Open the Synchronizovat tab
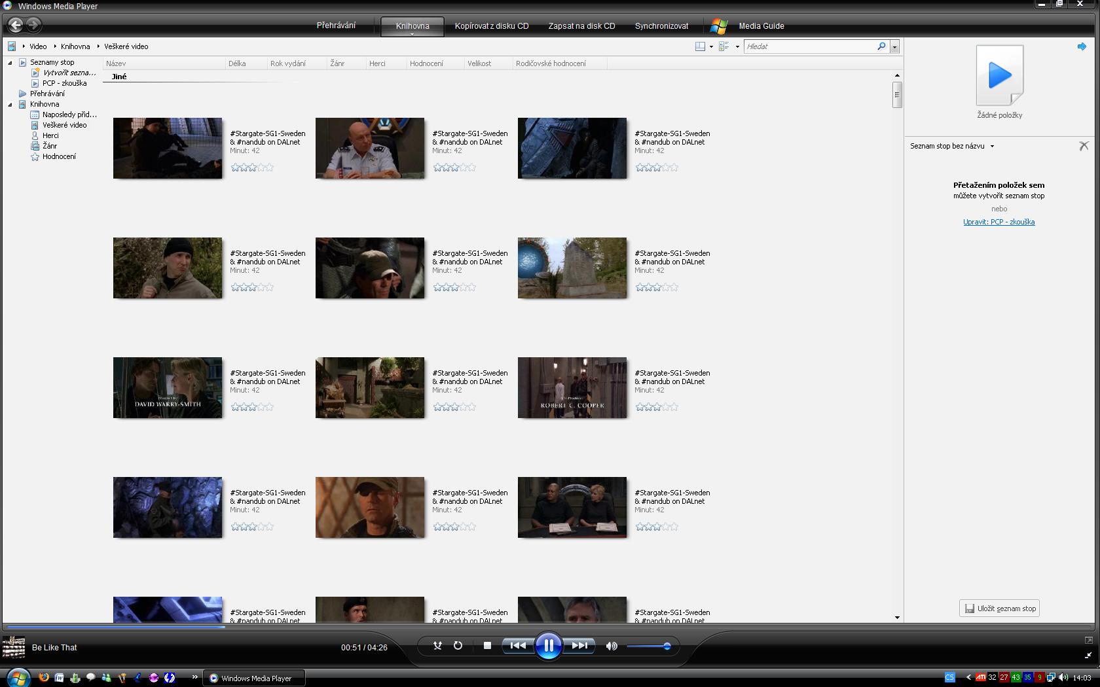This screenshot has height=687, width=1100. point(661,26)
